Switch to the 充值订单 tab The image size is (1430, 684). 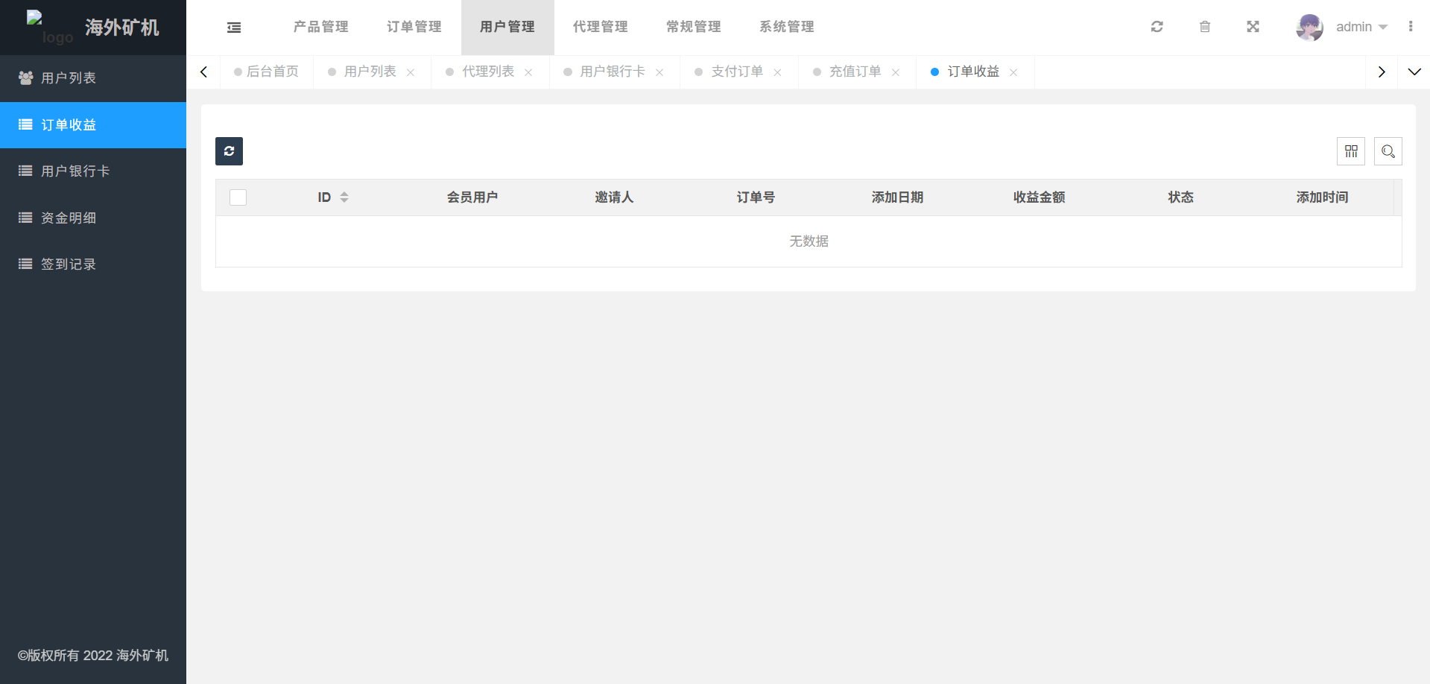click(x=855, y=72)
